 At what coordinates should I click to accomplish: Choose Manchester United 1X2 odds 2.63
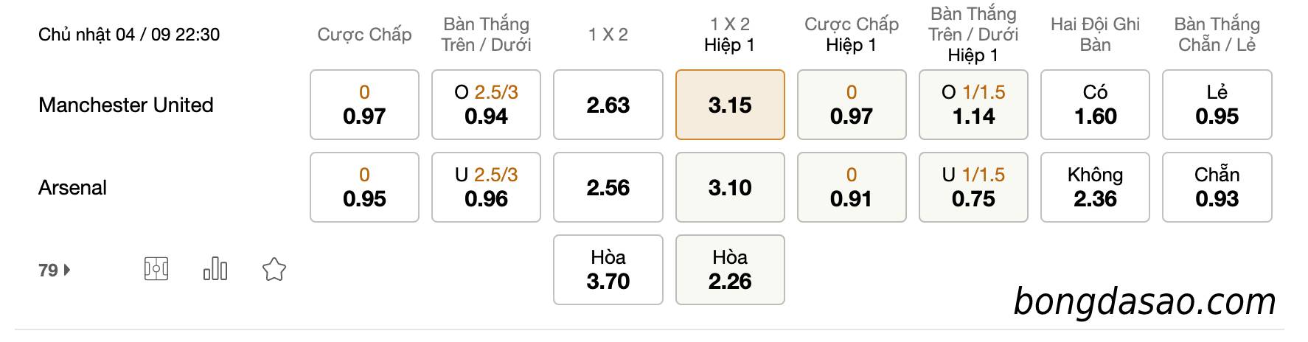[x=608, y=105]
